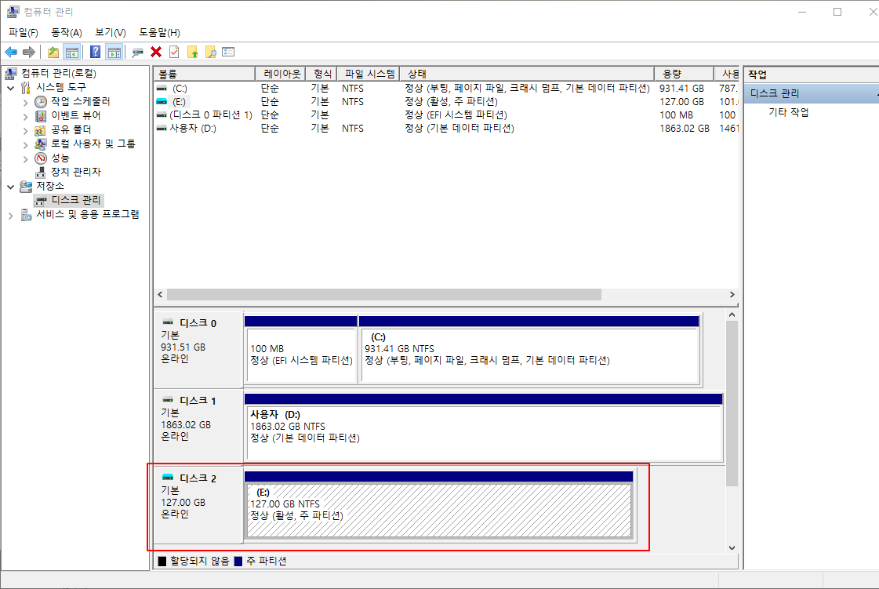Select the (E:) row in volume list

coord(446,101)
